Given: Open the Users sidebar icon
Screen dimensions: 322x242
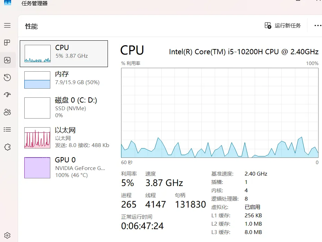Looking at the screenshot, I should pos(7,112).
